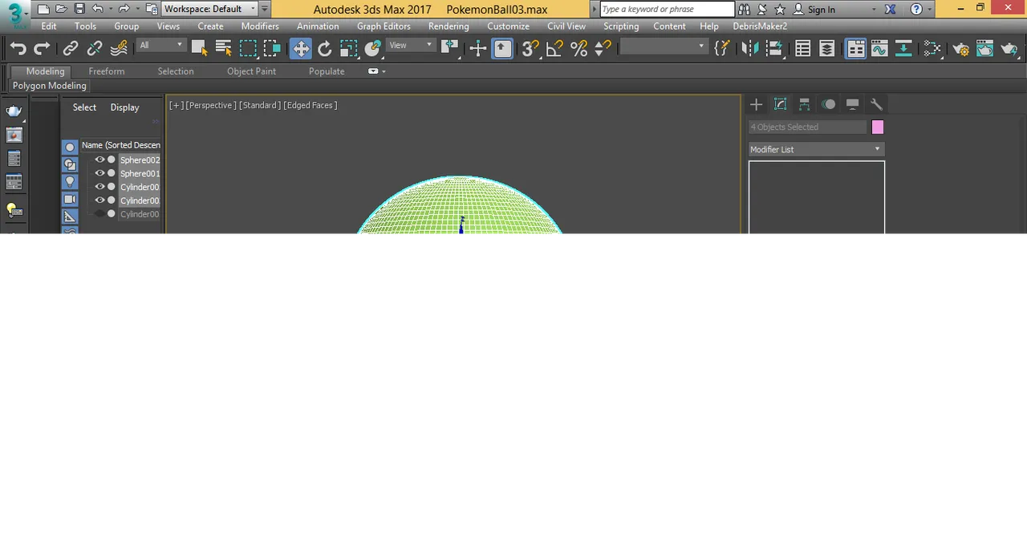Toggle the Ribbon display button

tap(856, 49)
